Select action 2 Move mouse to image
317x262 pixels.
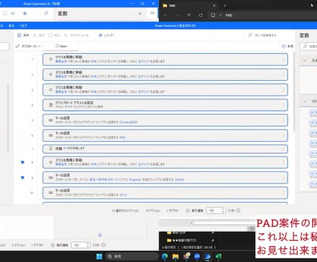pyautogui.click(x=165, y=74)
